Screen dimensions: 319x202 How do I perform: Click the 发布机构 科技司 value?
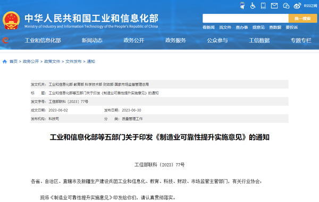(54, 119)
